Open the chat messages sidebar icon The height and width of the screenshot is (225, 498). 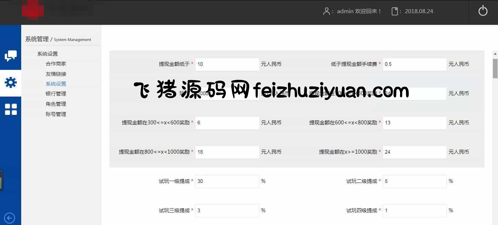coord(11,56)
